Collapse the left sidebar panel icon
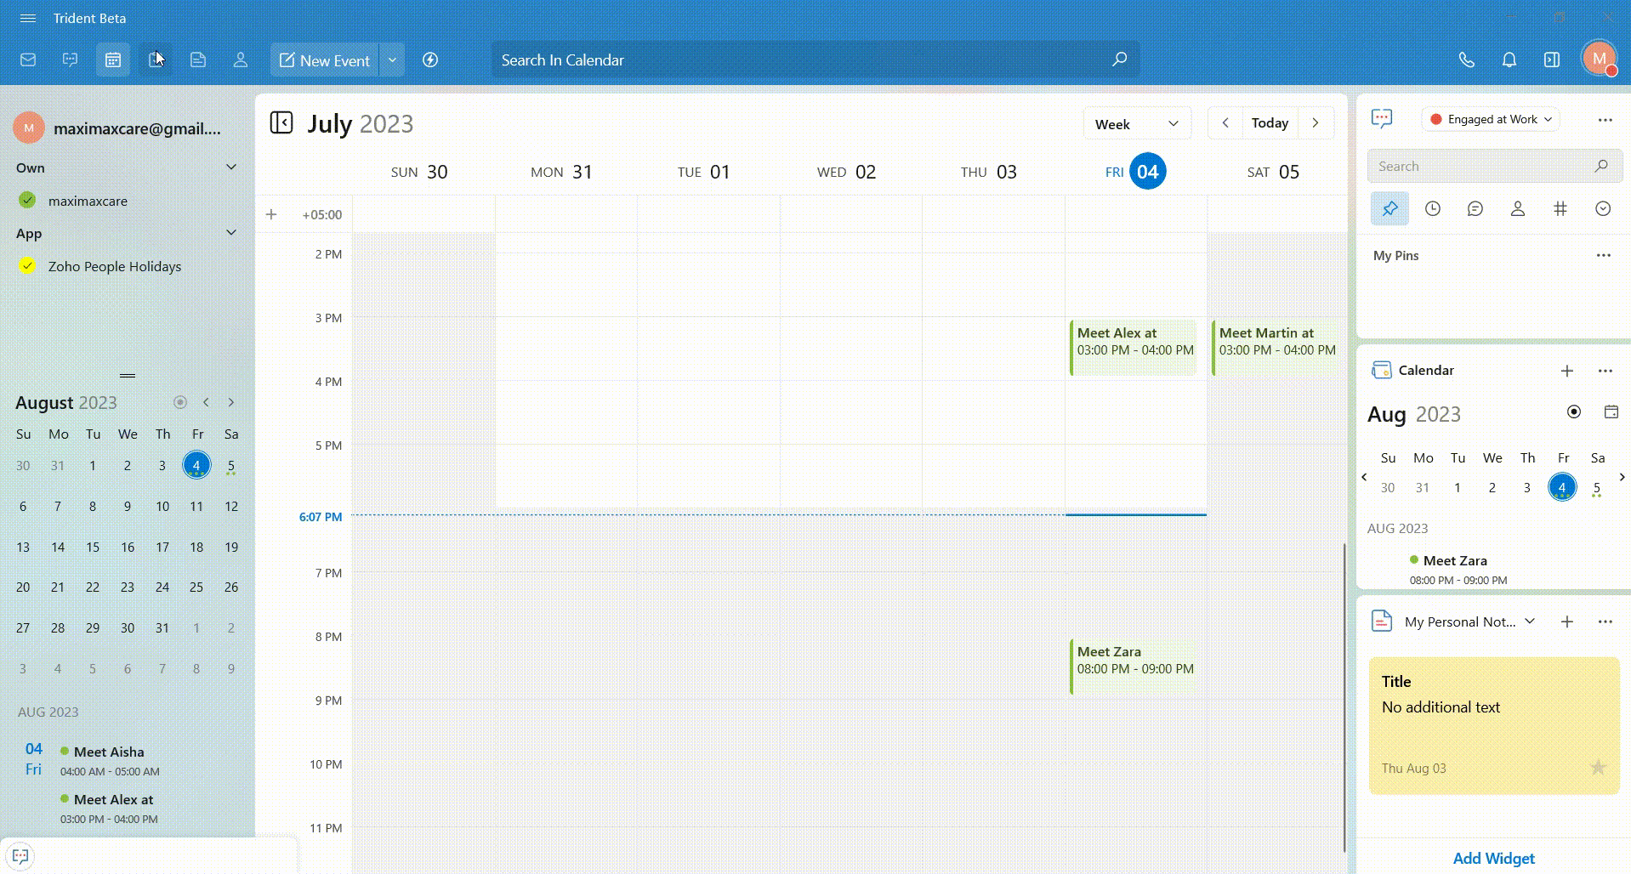The width and height of the screenshot is (1631, 874). (281, 122)
